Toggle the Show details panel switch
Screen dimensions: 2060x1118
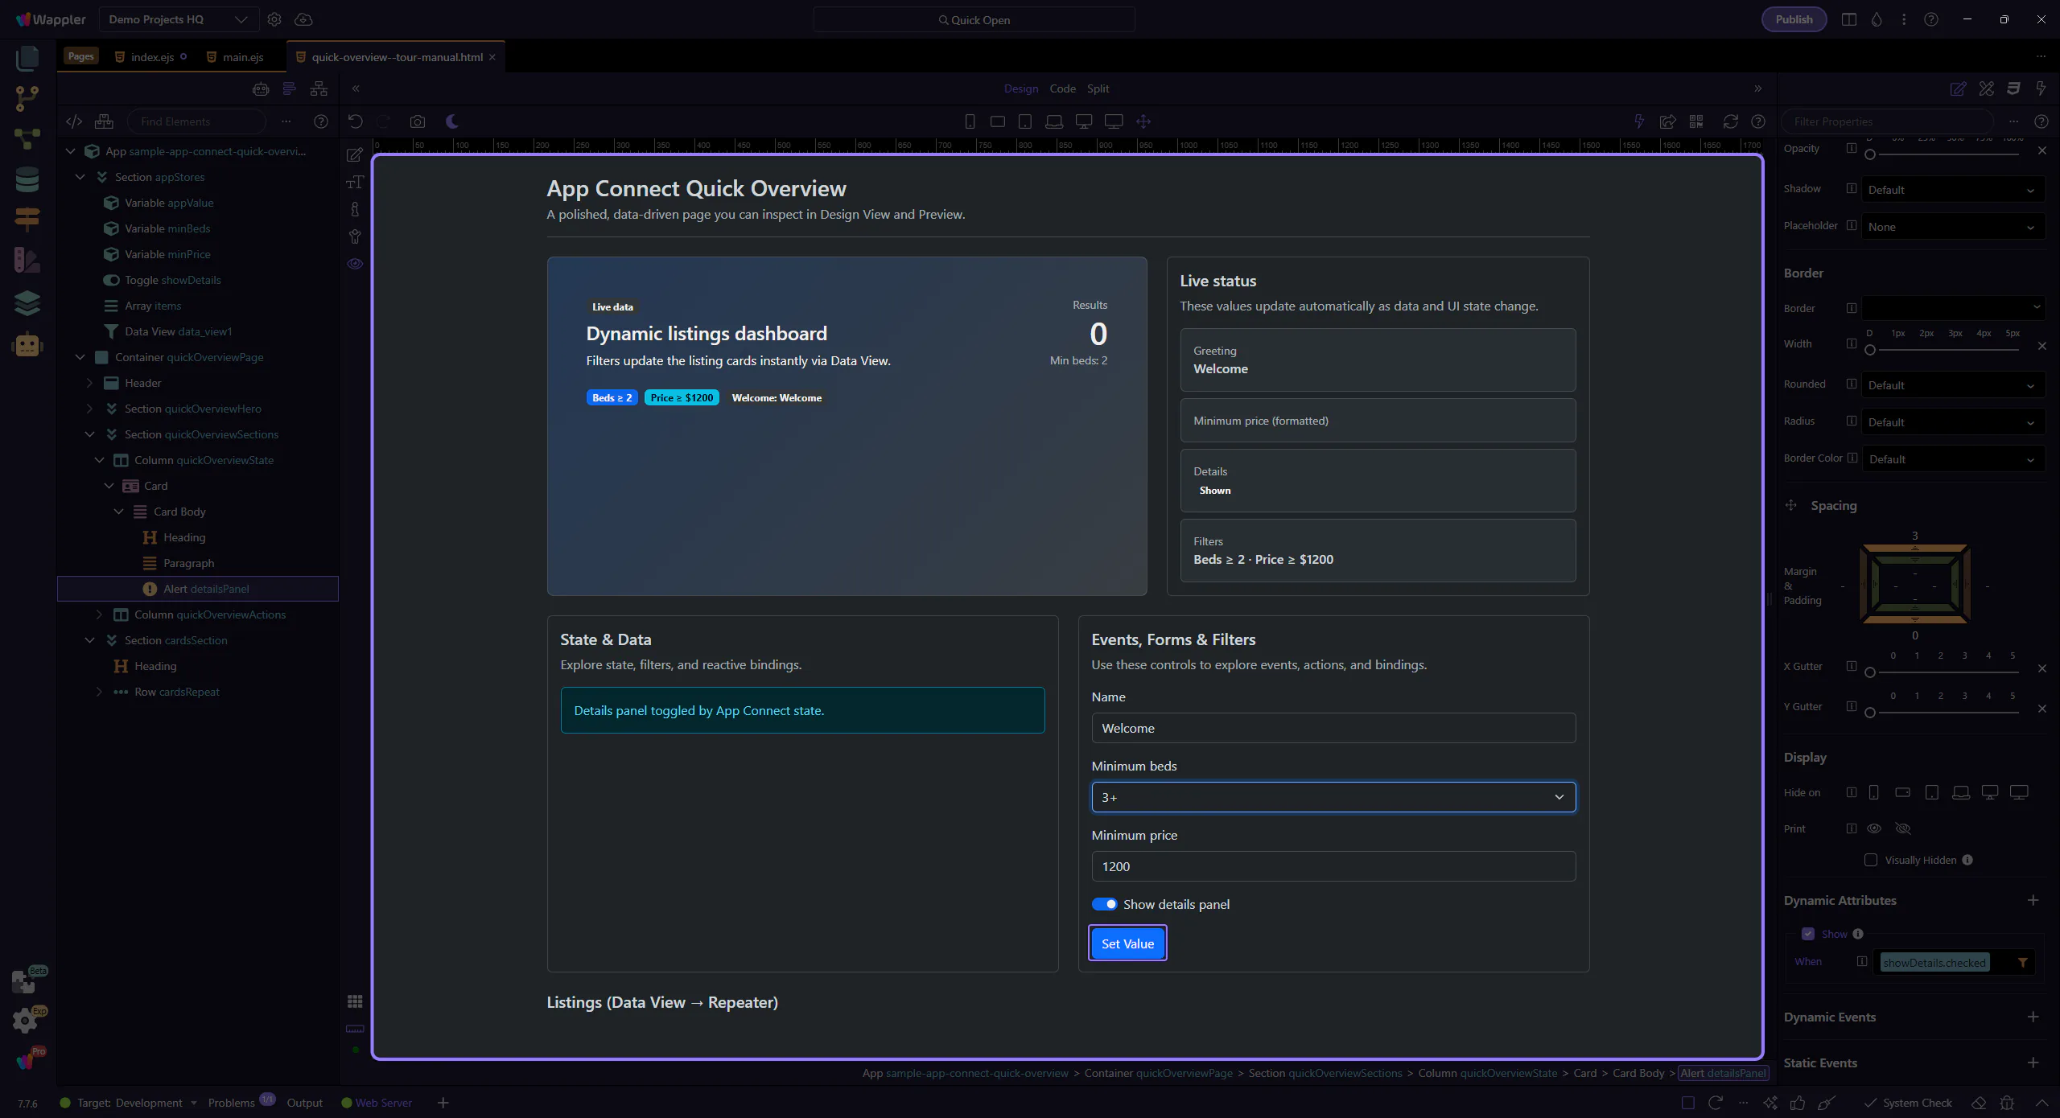[x=1104, y=904]
